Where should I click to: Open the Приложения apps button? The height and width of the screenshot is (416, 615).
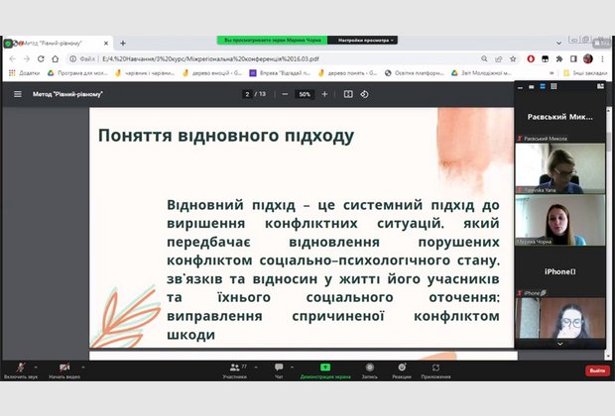[435, 370]
